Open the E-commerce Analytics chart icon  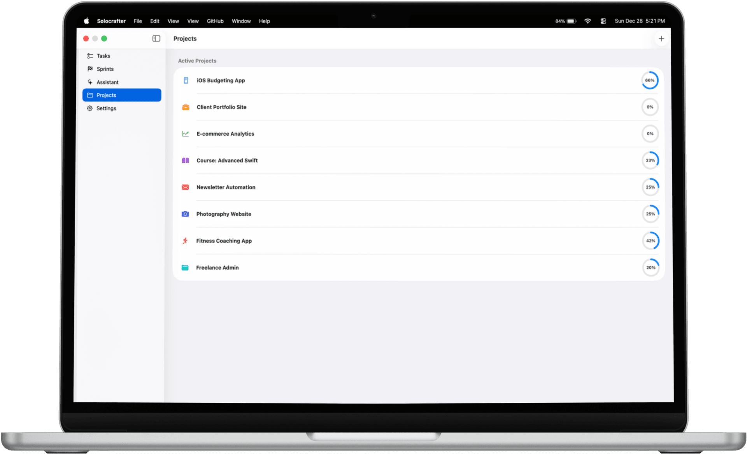pyautogui.click(x=186, y=134)
